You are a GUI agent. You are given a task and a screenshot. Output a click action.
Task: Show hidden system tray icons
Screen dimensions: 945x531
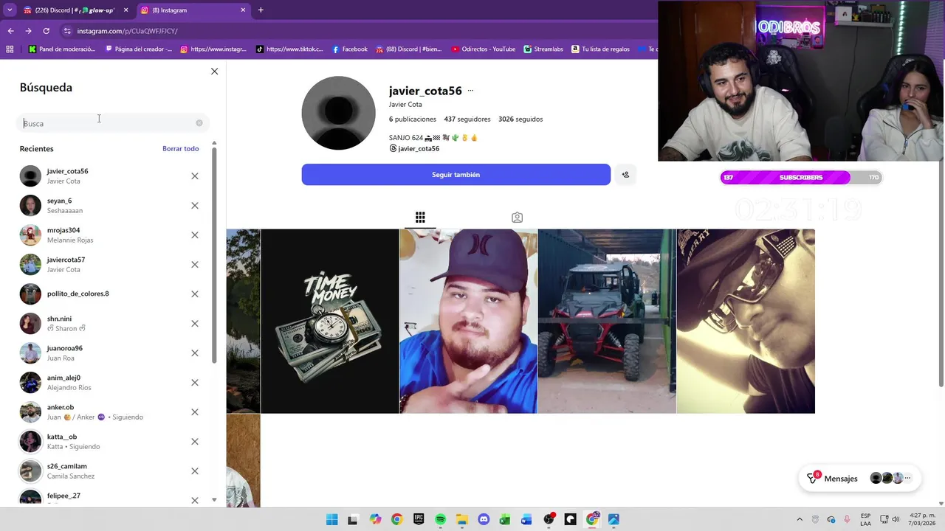pos(799,520)
